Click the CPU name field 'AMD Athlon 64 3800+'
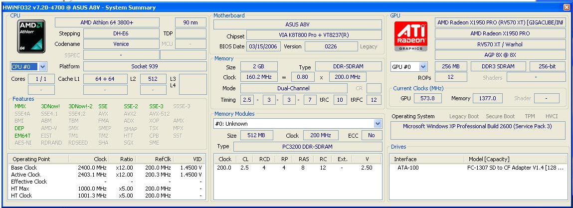The width and height of the screenshot is (573, 208). [x=107, y=22]
